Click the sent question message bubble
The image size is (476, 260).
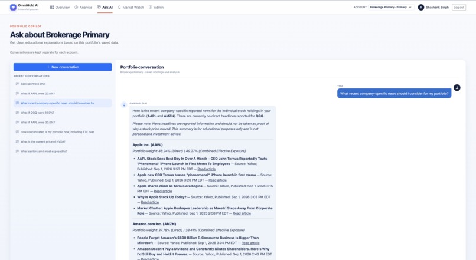(x=394, y=94)
